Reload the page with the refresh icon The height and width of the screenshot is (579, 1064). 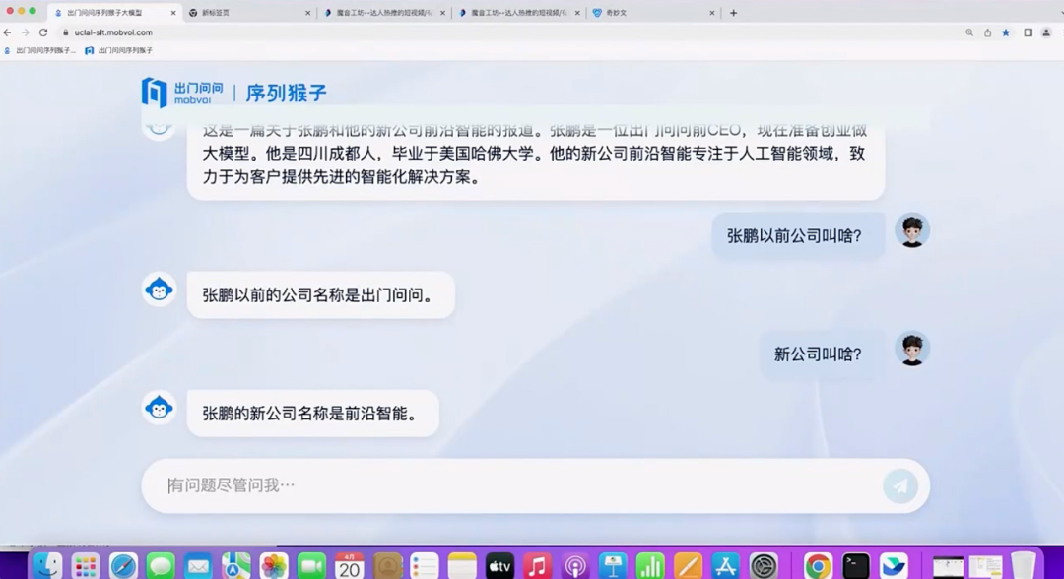coord(43,32)
